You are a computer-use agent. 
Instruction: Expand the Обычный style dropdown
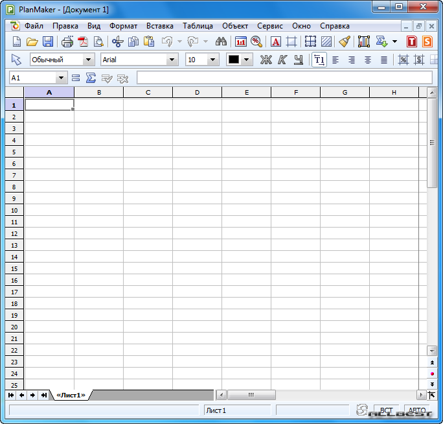pyautogui.click(x=88, y=60)
